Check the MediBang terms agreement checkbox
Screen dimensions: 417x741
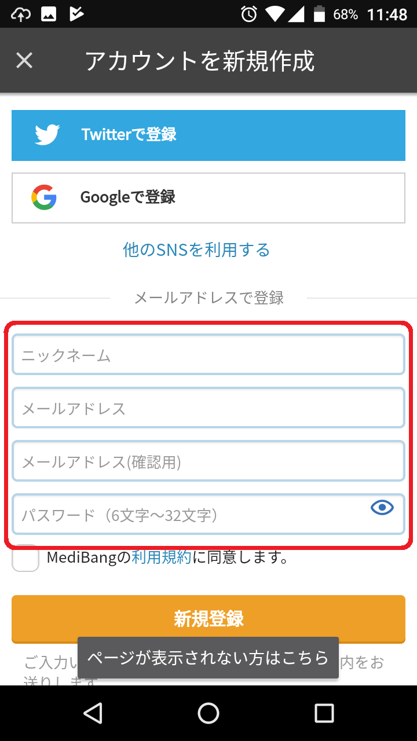(25, 557)
